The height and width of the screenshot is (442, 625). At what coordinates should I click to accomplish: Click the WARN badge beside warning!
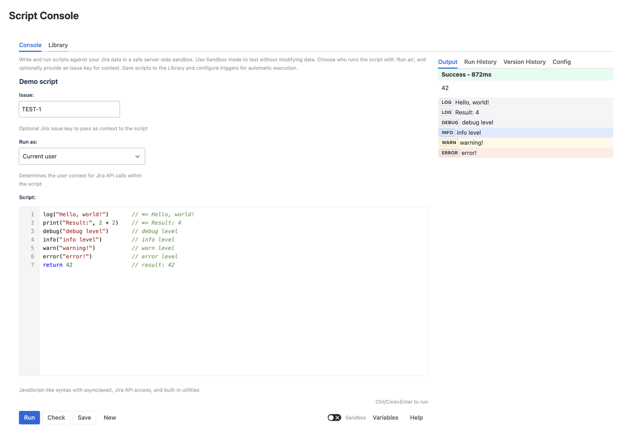pos(449,143)
